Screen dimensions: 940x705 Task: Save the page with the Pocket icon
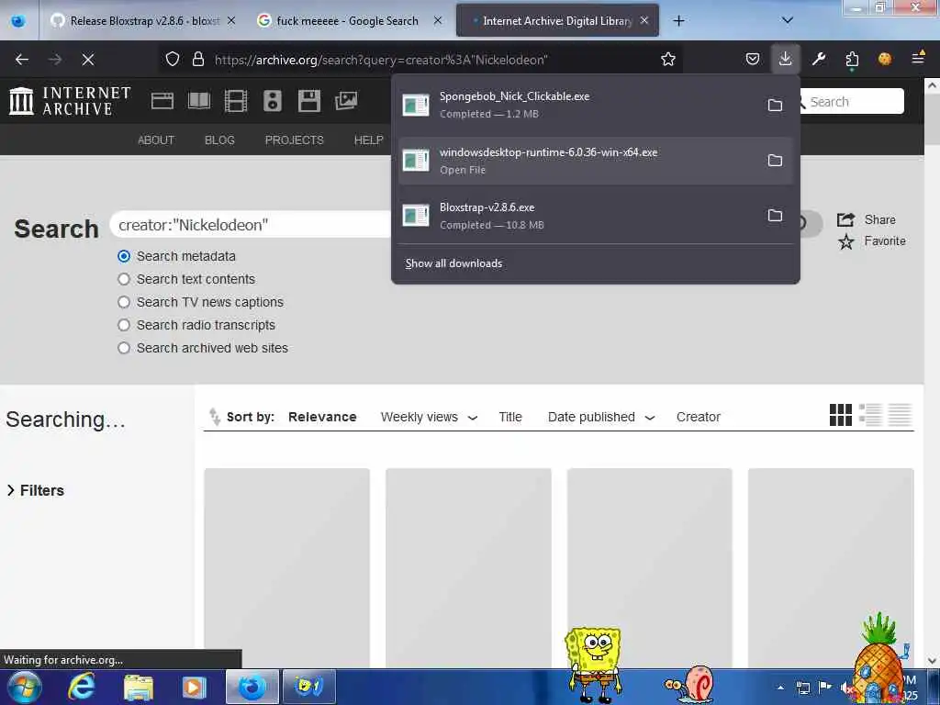[x=753, y=59]
